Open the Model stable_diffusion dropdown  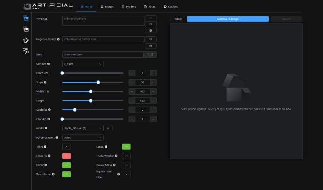click(x=83, y=128)
